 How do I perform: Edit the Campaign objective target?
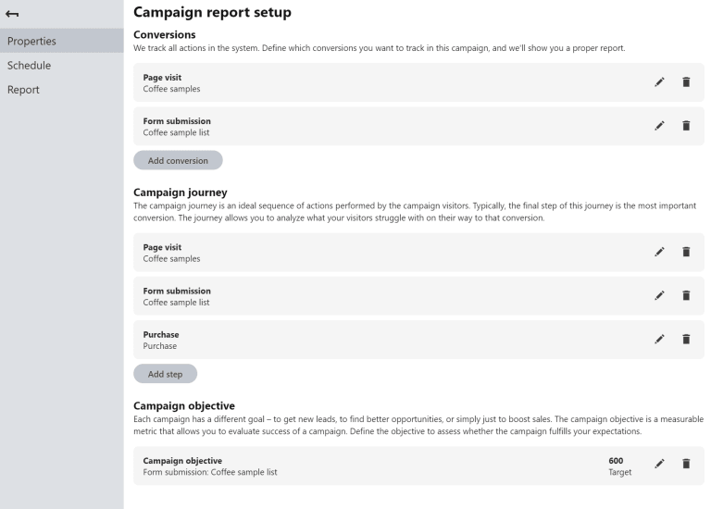click(659, 465)
